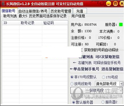This screenshot has height=106, width=124.
Task: Click the 用户信息 group title
Action: (78, 16)
